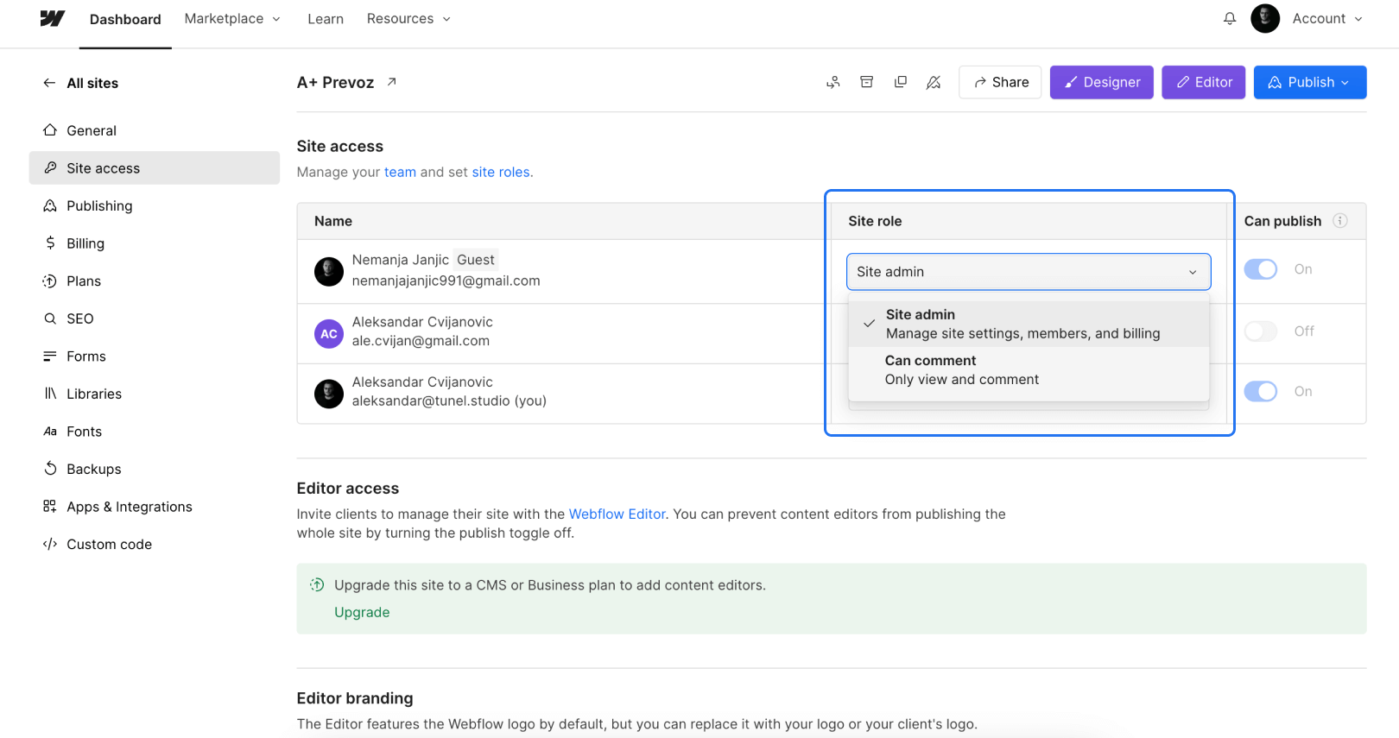The width and height of the screenshot is (1399, 738).
Task: Open General settings in sidebar
Action: 155,130
